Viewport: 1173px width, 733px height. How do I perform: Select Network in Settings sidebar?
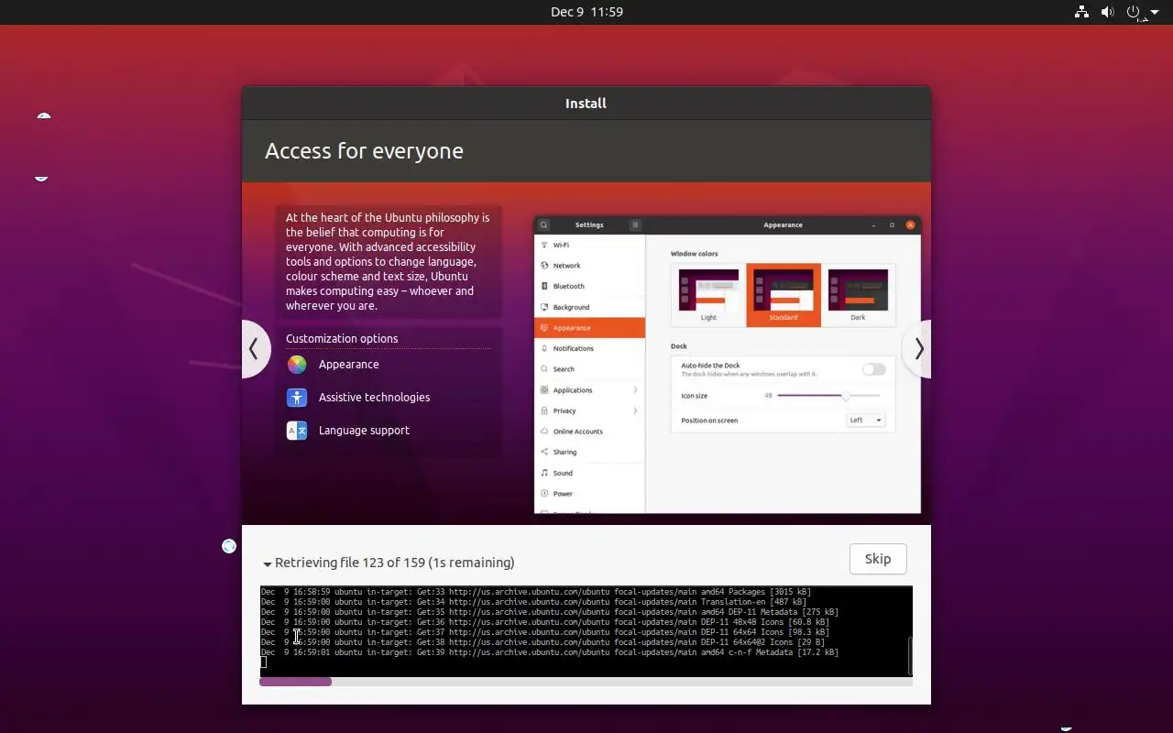click(589, 266)
